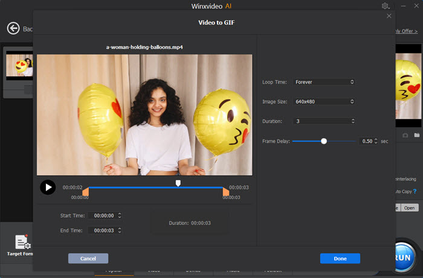Screen dimensions: 423x278
Task: Click the RUN button in main window
Action: pyautogui.click(x=404, y=257)
